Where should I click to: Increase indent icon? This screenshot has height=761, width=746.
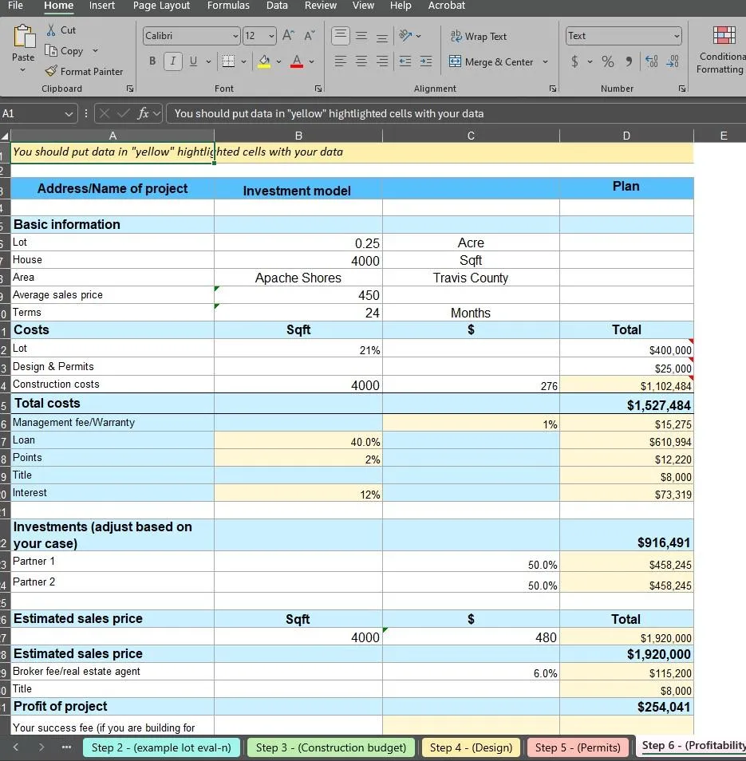click(x=426, y=61)
